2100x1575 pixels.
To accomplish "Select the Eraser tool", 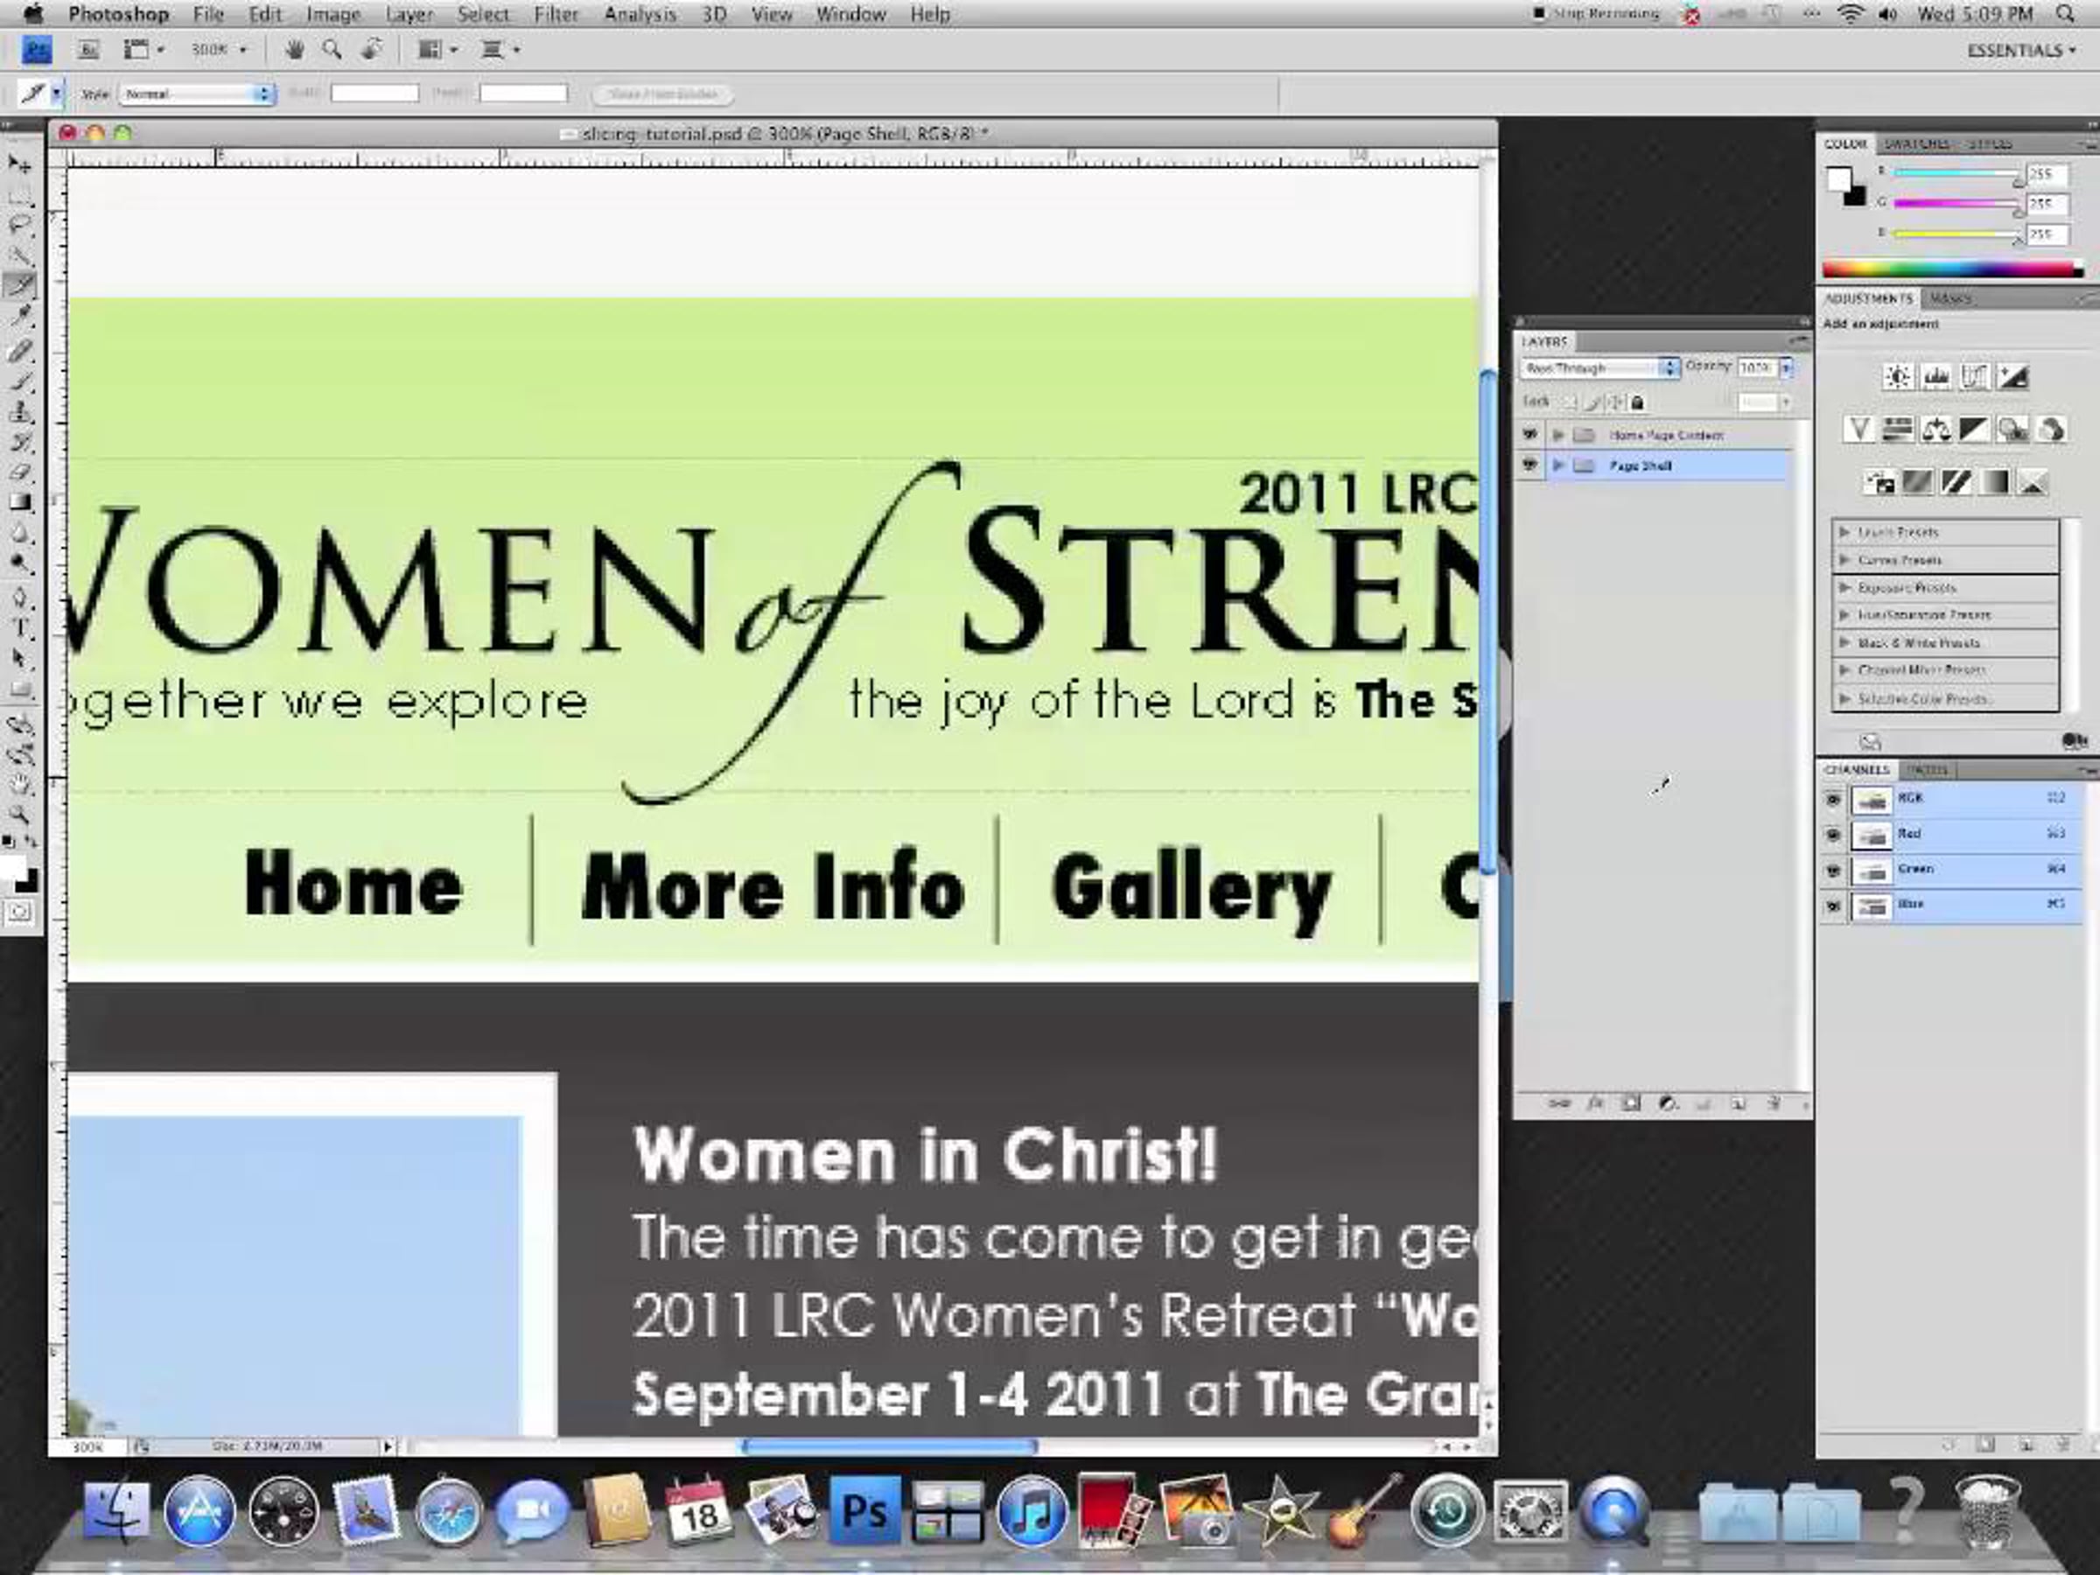I will pyautogui.click(x=19, y=472).
